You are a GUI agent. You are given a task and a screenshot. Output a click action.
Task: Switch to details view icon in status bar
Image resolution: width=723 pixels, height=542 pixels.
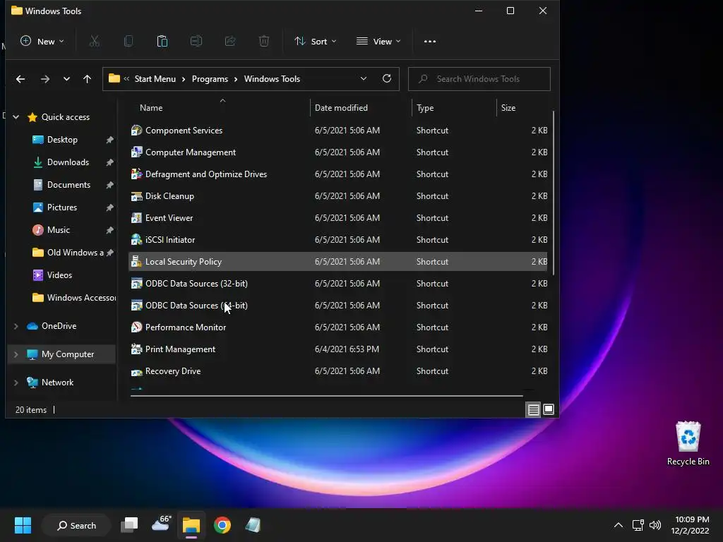pyautogui.click(x=534, y=409)
